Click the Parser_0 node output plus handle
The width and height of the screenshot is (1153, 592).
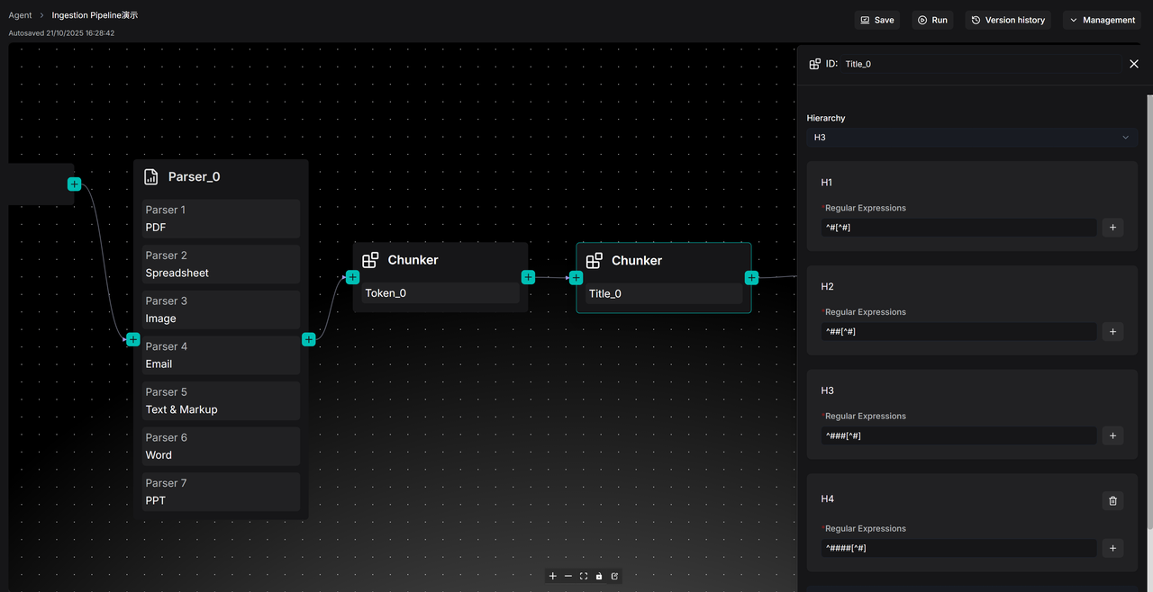click(309, 339)
